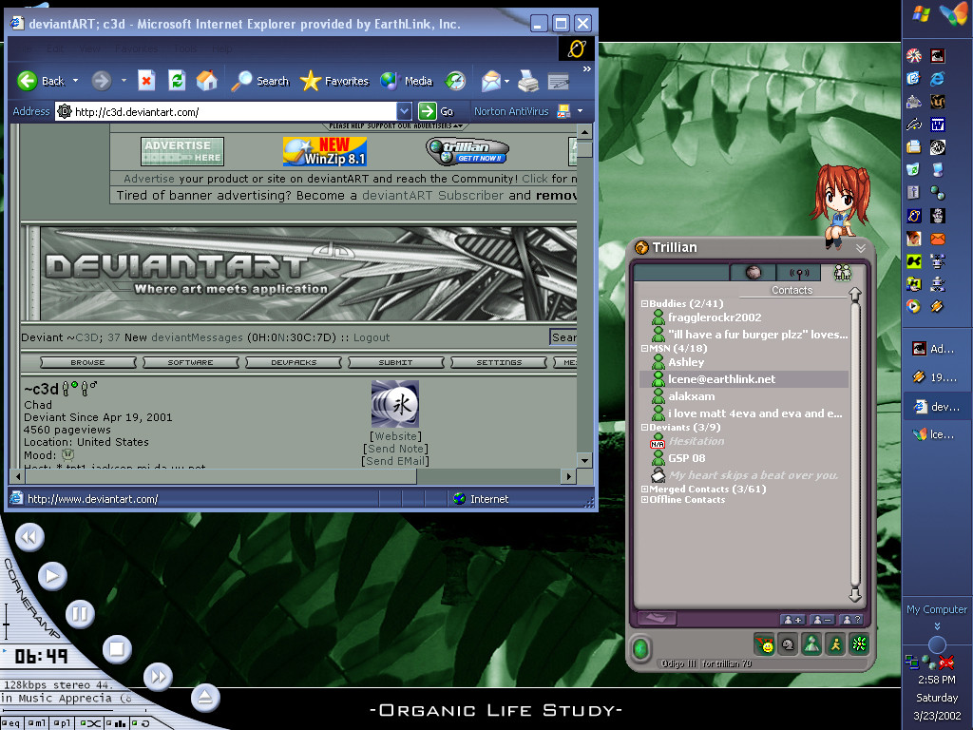Viewport: 973px width, 730px height.
Task: Click the Go button beside the address bar
Action: tap(436, 112)
